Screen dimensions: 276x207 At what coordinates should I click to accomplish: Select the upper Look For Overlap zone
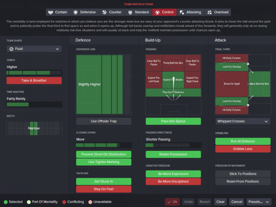(232, 67)
